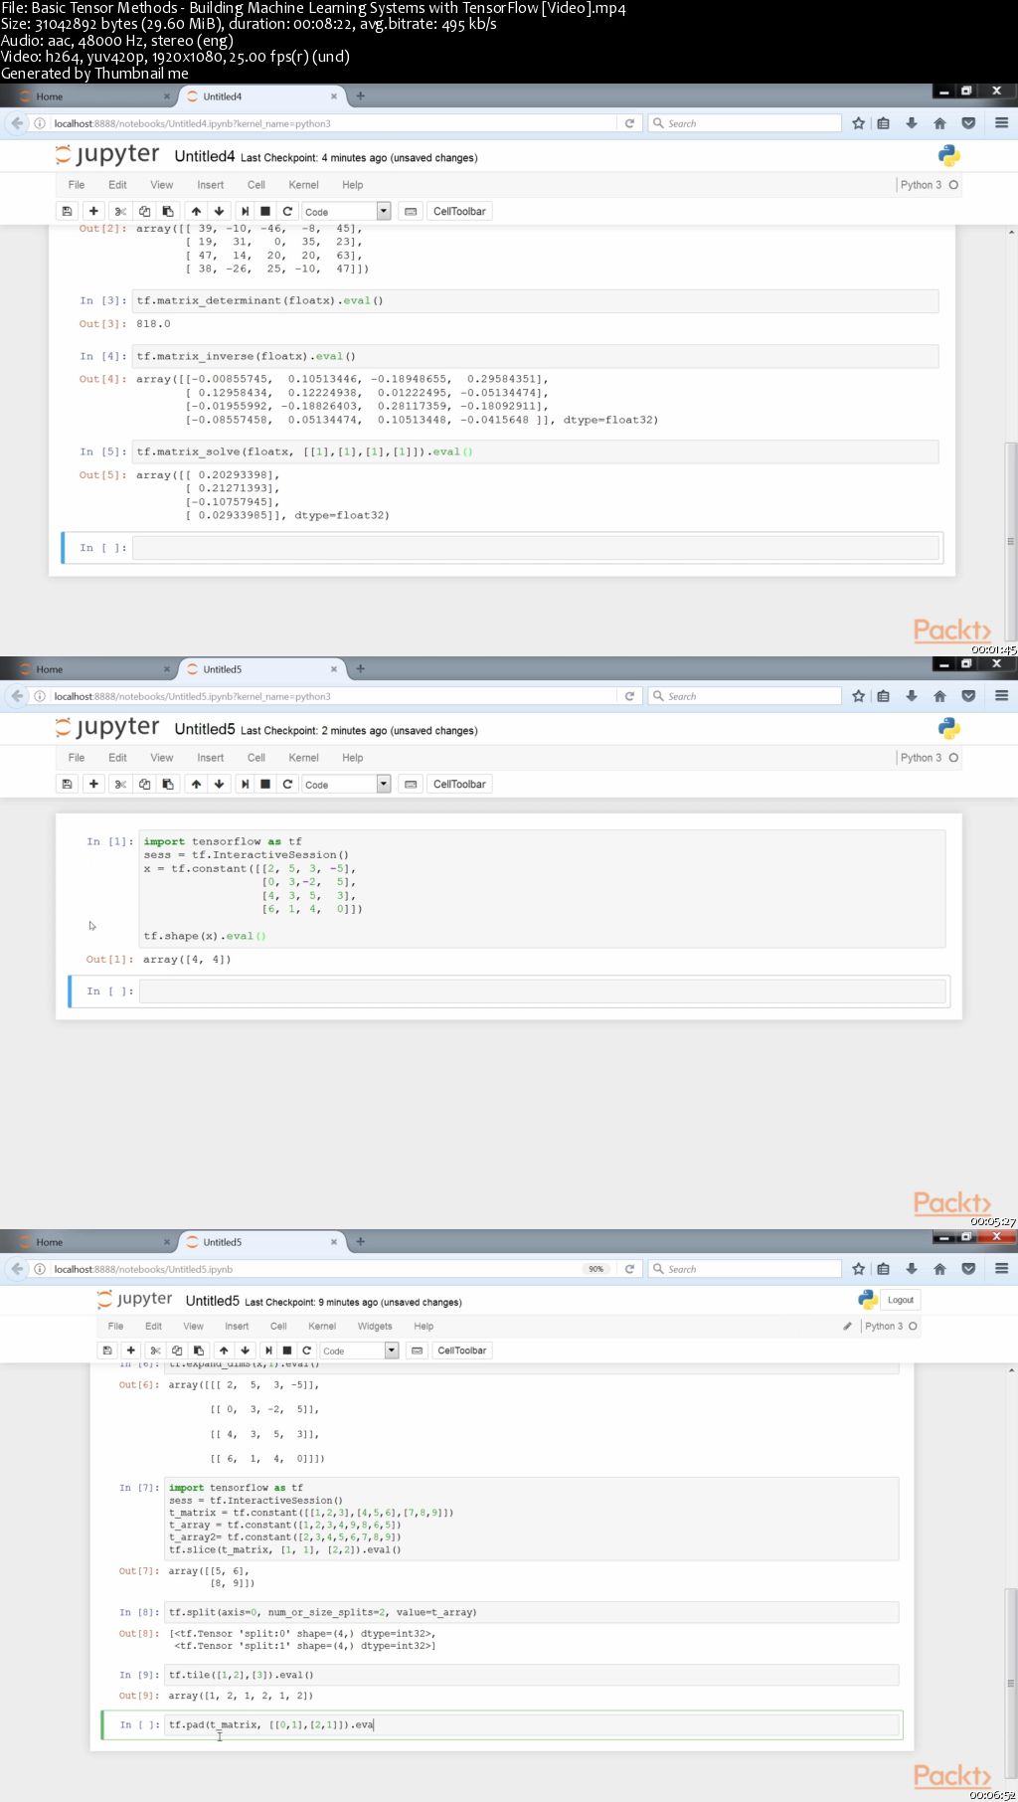
Task: Open the View menu in the 90% zoom notebook
Action: click(x=193, y=1326)
